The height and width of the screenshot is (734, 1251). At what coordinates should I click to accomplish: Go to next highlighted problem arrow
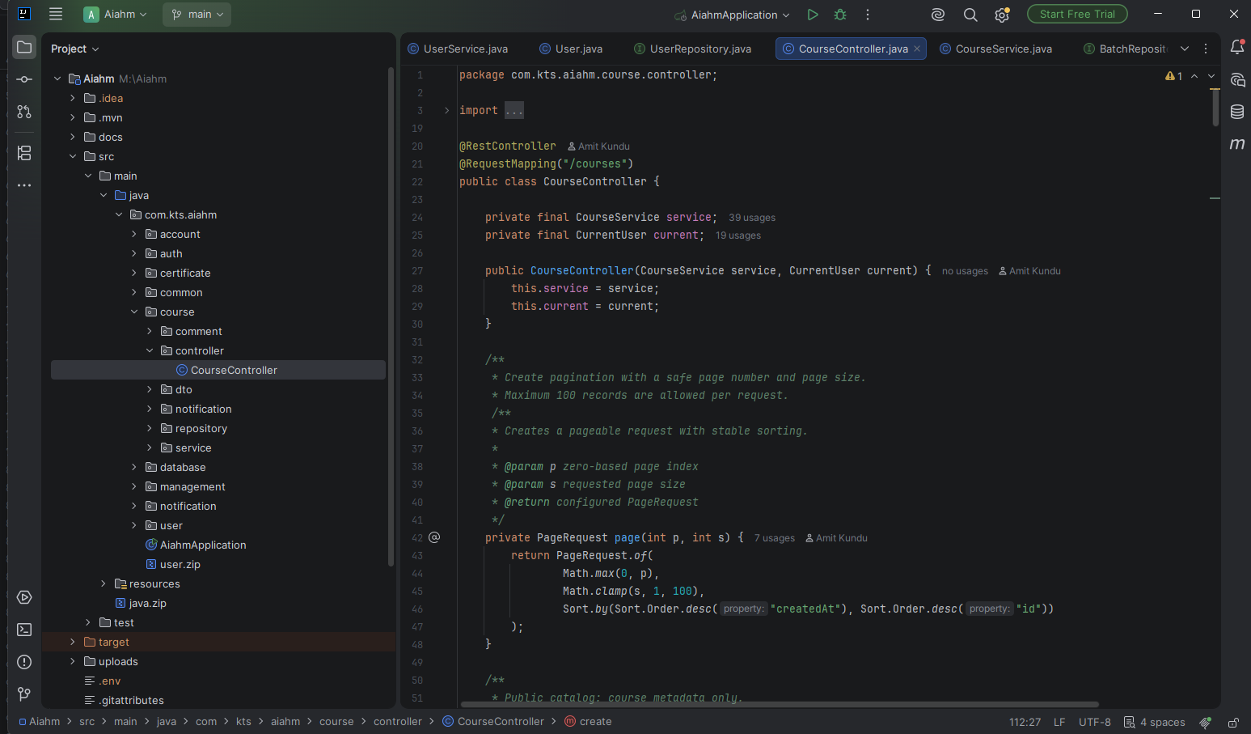(1211, 76)
